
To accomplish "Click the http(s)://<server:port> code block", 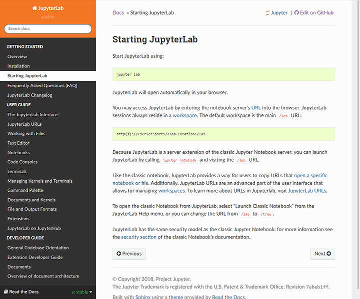I will point(223,134).
